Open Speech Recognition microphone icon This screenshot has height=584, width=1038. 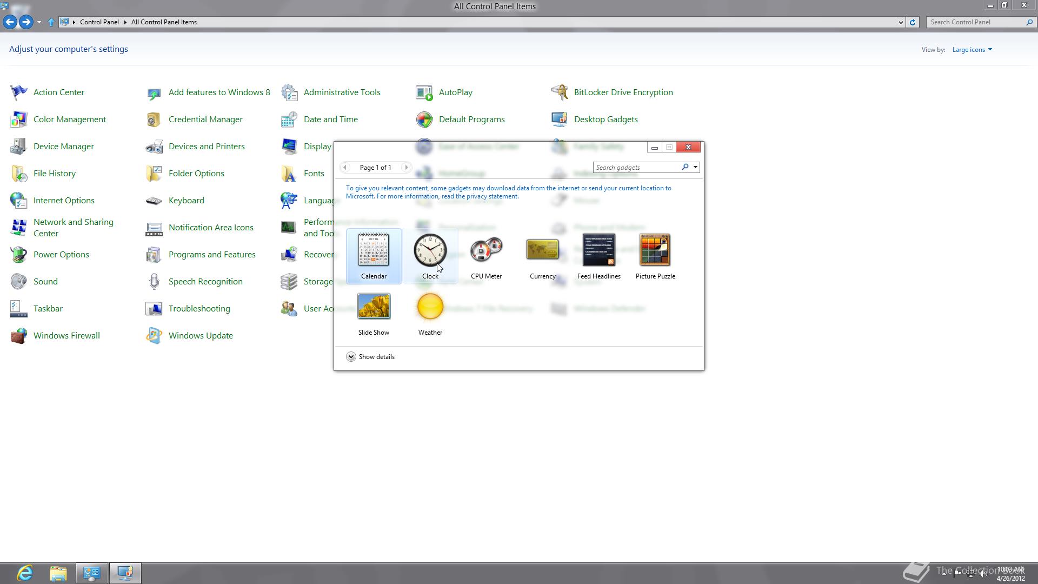pos(154,282)
